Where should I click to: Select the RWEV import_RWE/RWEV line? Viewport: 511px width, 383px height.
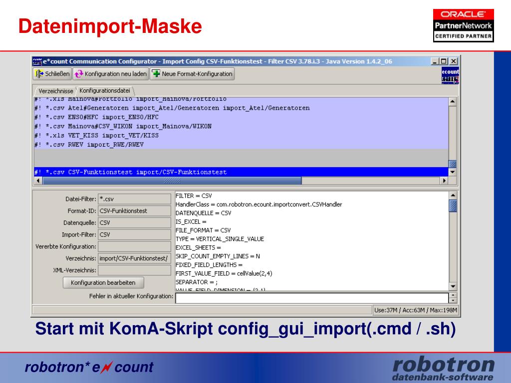pyautogui.click(x=241, y=145)
